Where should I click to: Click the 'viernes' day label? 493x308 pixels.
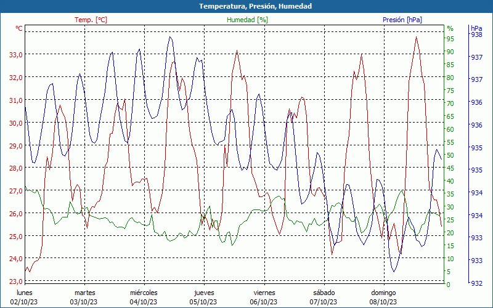tap(264, 293)
